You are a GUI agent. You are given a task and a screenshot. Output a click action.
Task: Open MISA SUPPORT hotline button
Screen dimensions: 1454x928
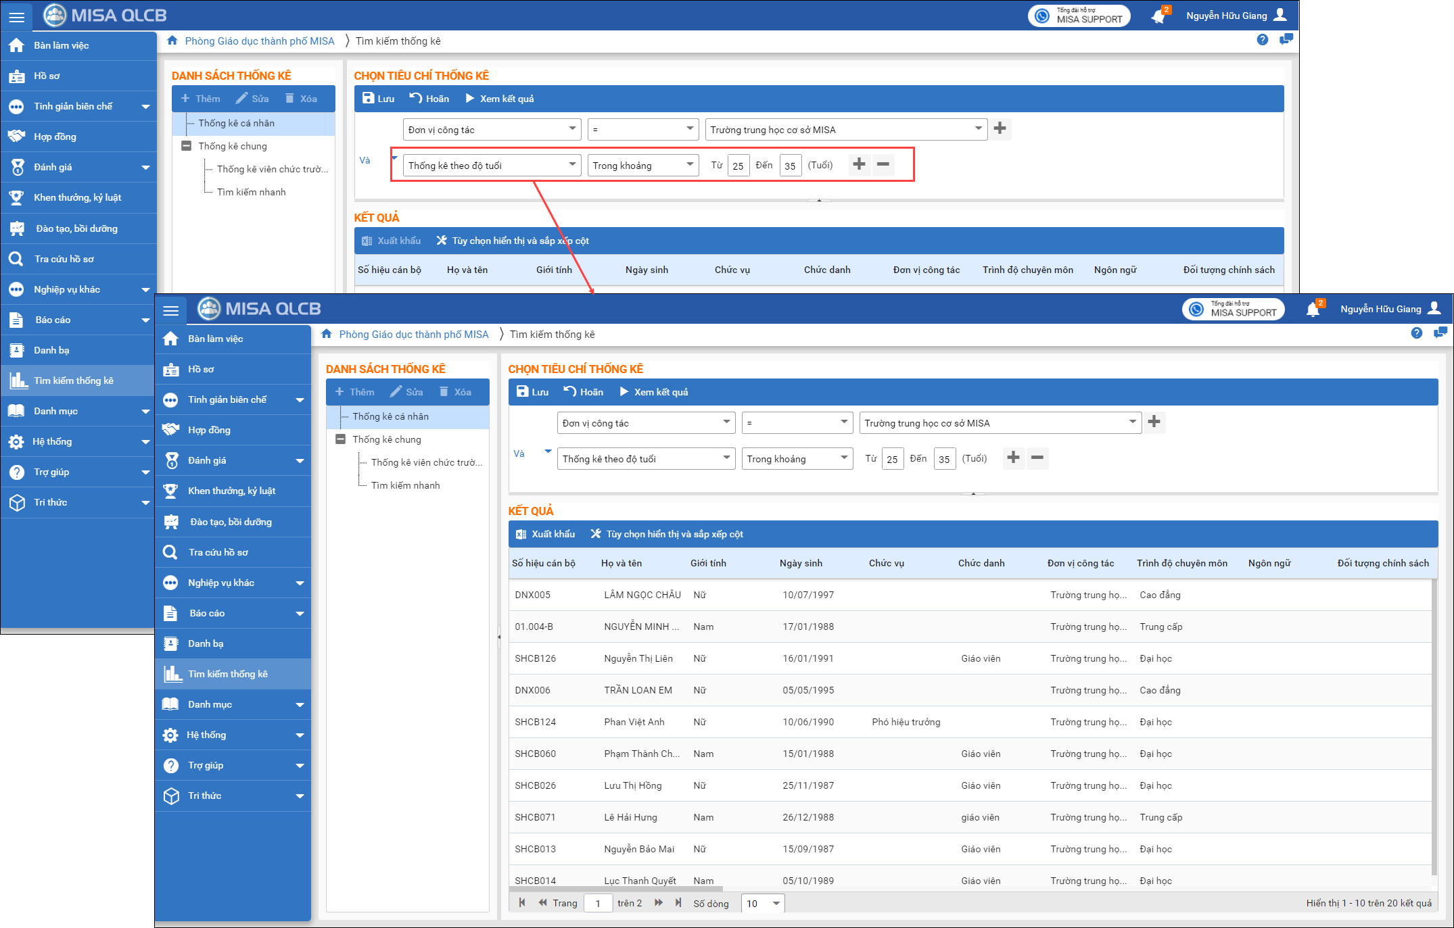(x=1234, y=310)
